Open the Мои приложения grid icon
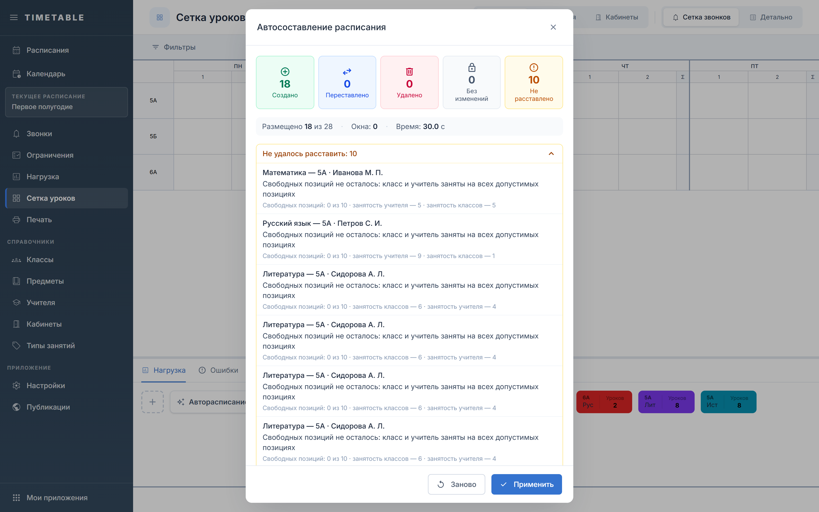819x512 pixels. [x=16, y=497]
